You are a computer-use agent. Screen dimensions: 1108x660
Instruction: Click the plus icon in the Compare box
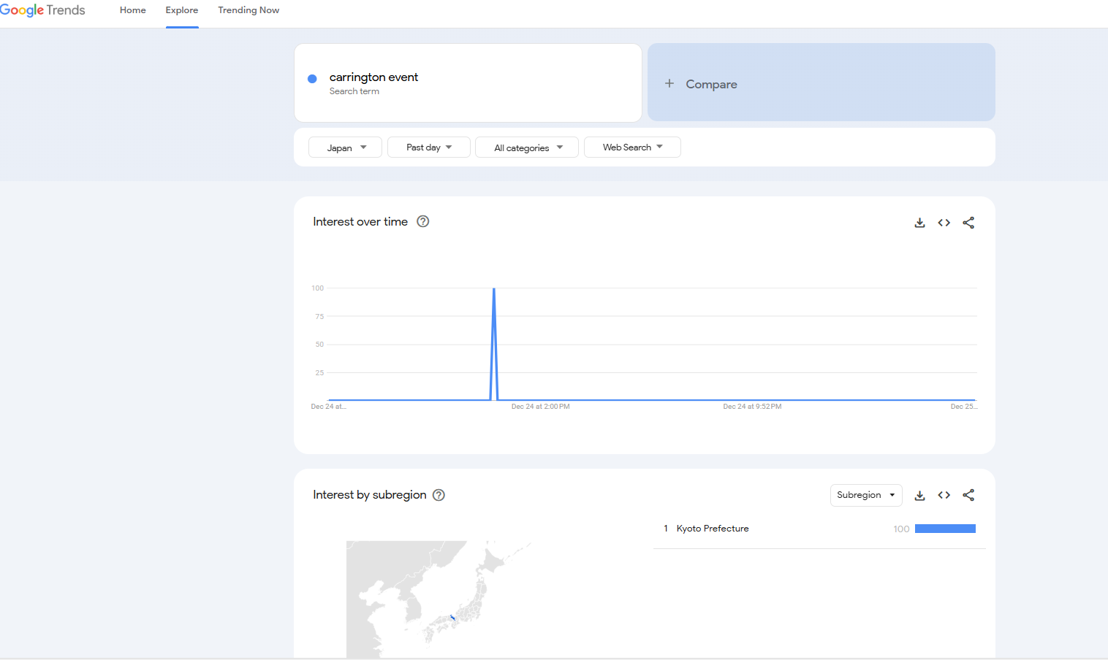669,83
